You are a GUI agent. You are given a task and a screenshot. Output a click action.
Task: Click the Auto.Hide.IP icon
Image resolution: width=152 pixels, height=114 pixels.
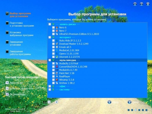click(57, 41)
